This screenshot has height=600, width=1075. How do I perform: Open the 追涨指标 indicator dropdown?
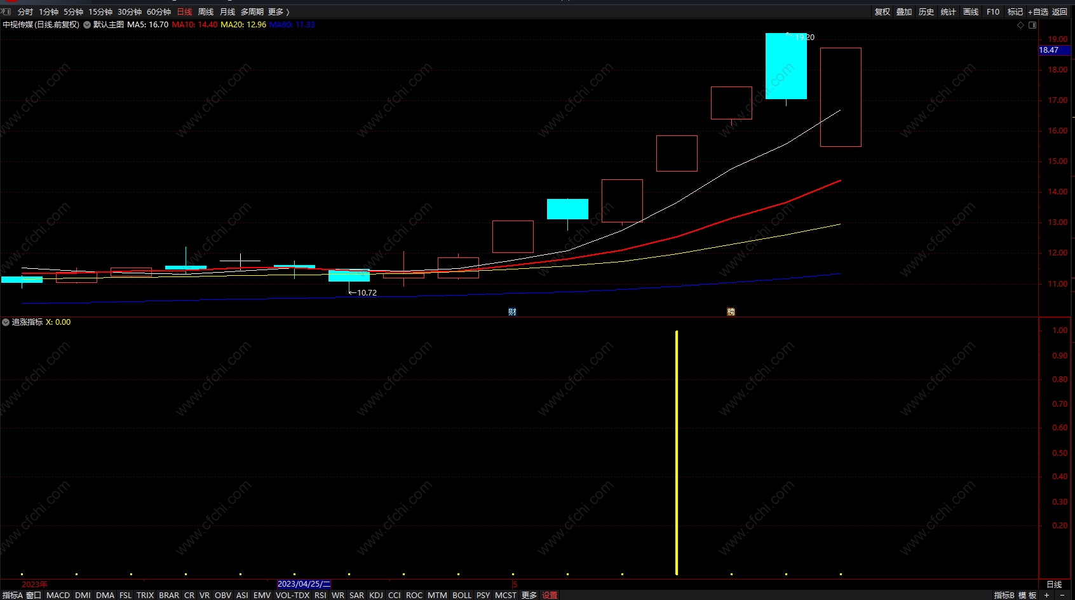click(x=6, y=322)
